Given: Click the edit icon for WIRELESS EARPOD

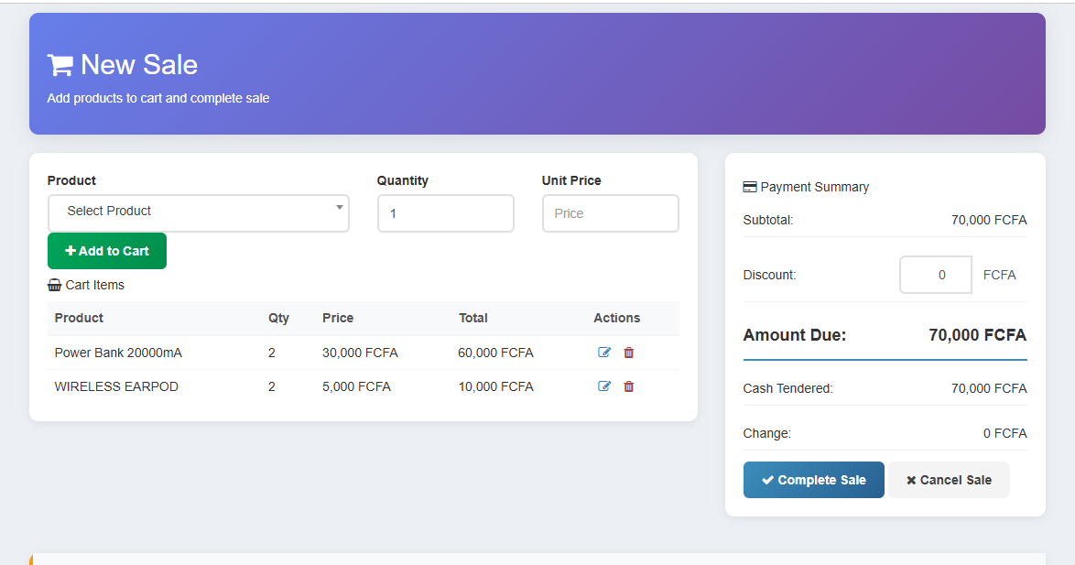Looking at the screenshot, I should click(603, 386).
